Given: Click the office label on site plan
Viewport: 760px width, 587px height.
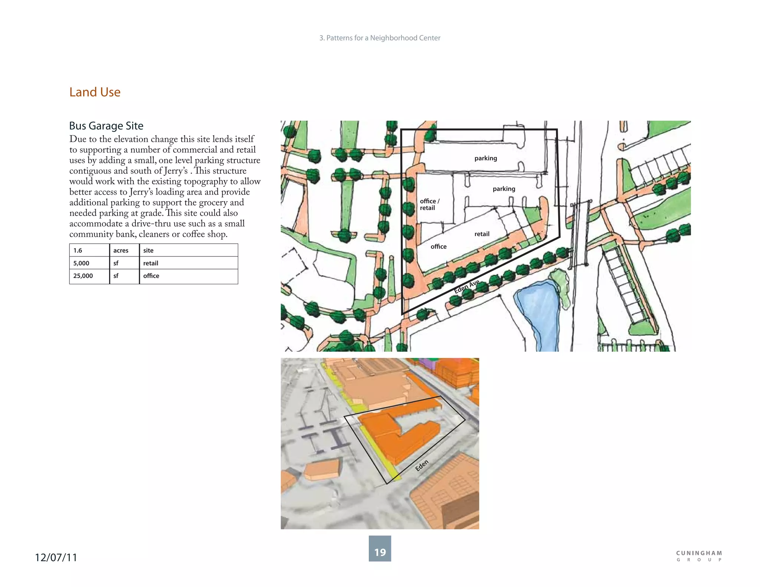Looking at the screenshot, I should coord(438,246).
